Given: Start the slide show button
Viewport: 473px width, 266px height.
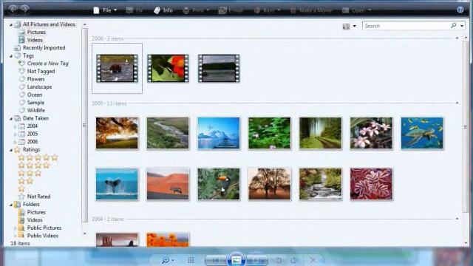Looking at the screenshot, I should 236,259.
